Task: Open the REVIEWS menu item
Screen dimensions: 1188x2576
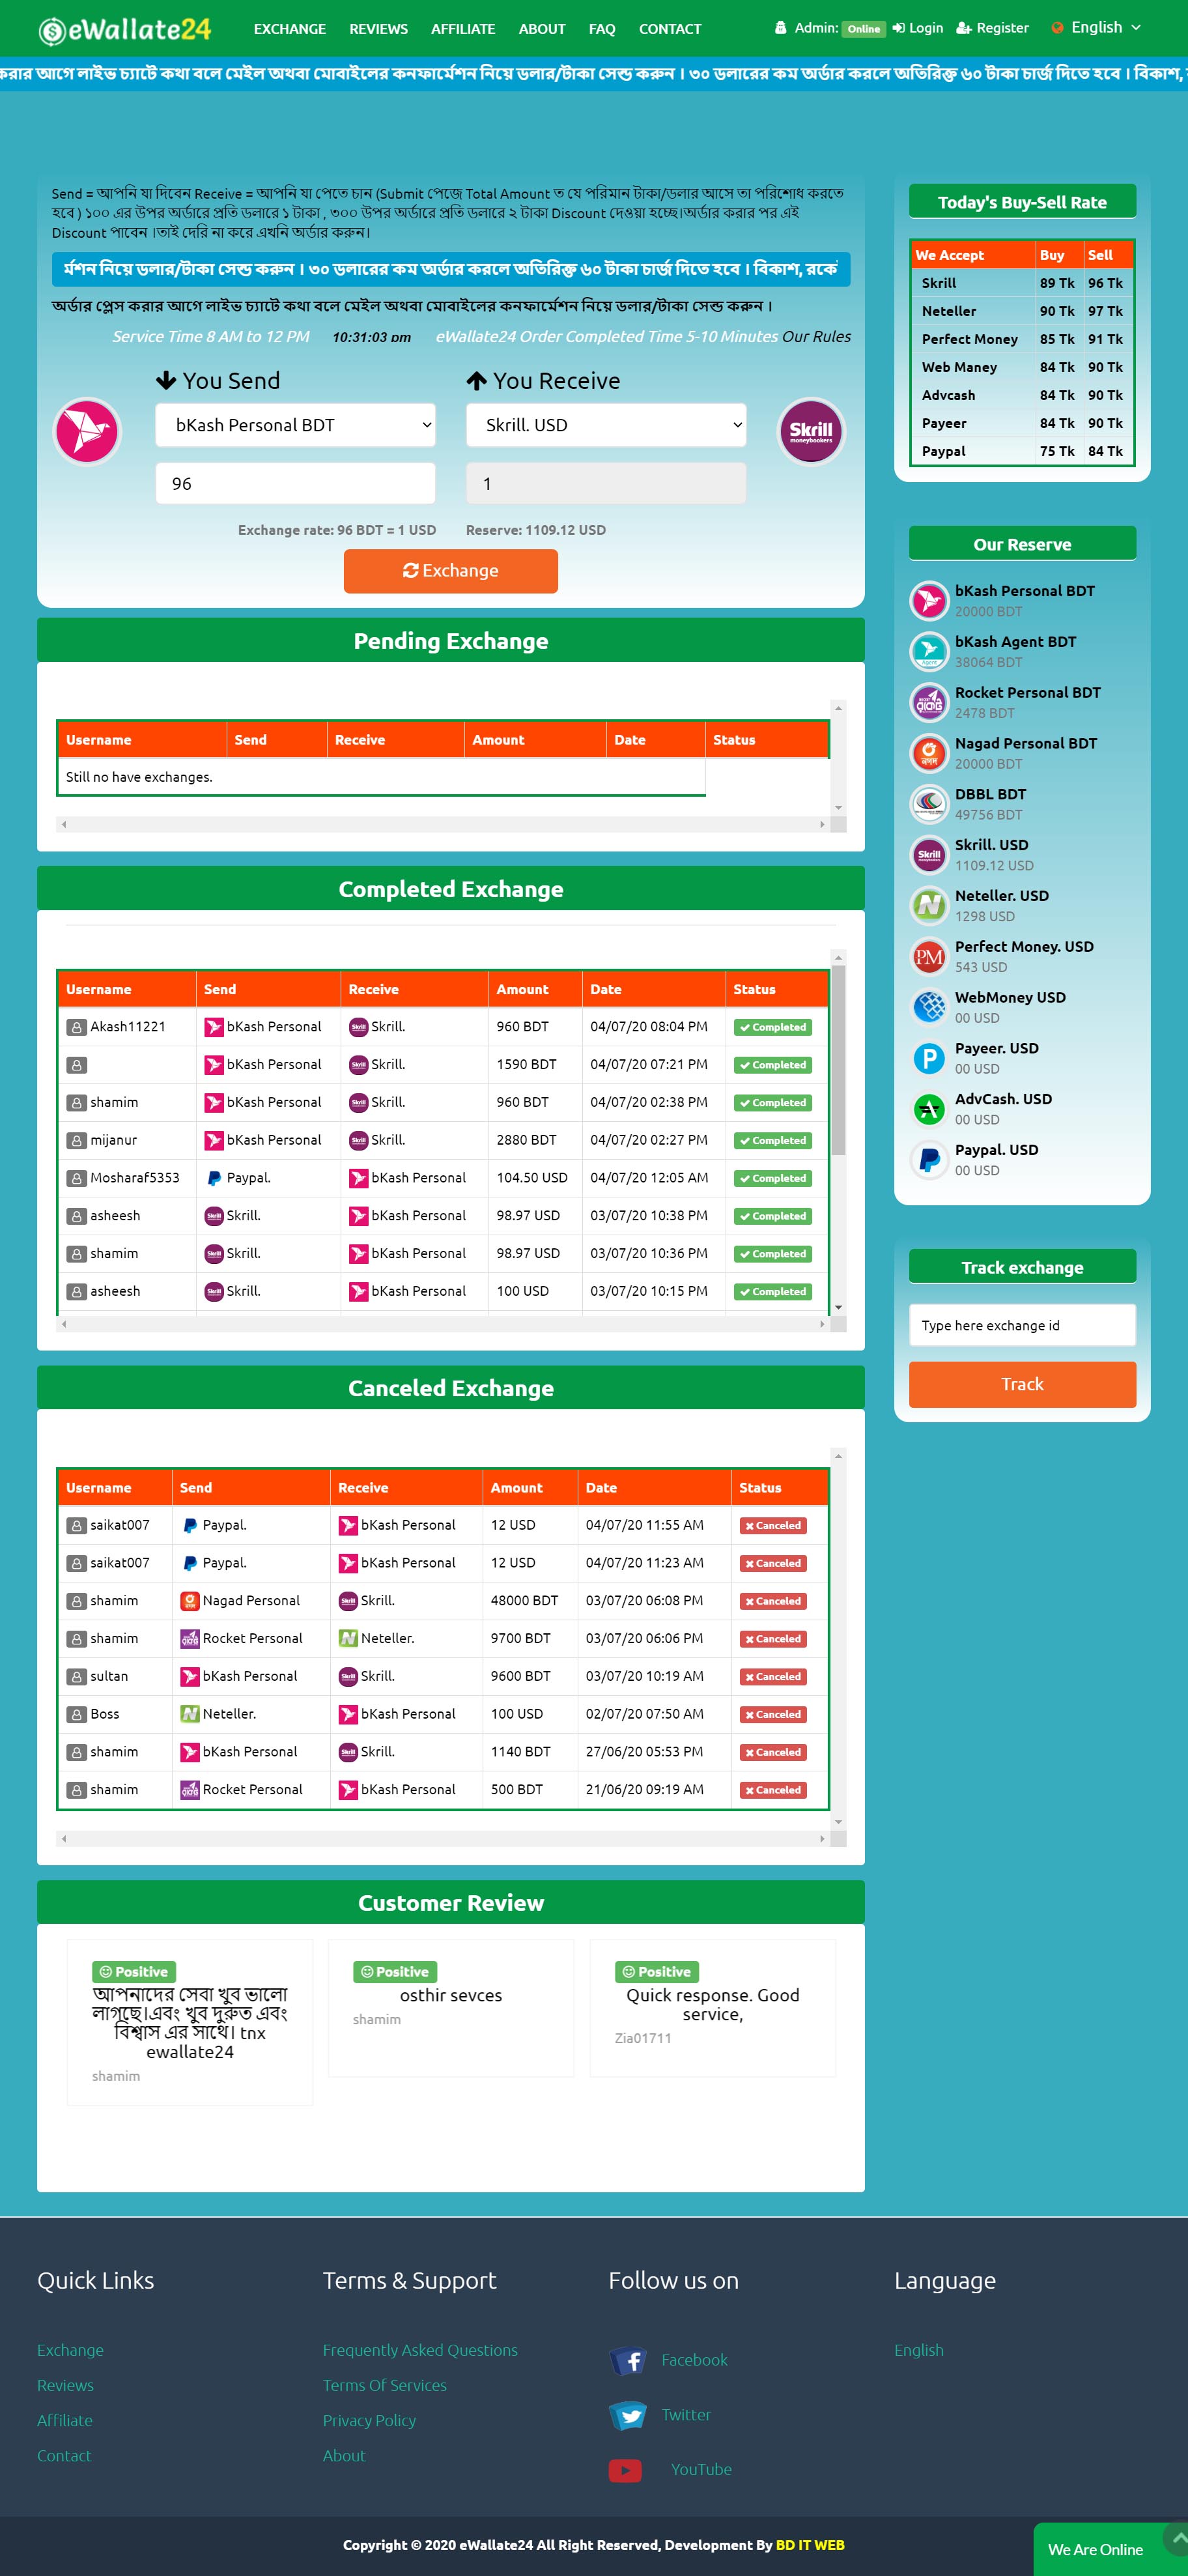Action: (x=378, y=29)
